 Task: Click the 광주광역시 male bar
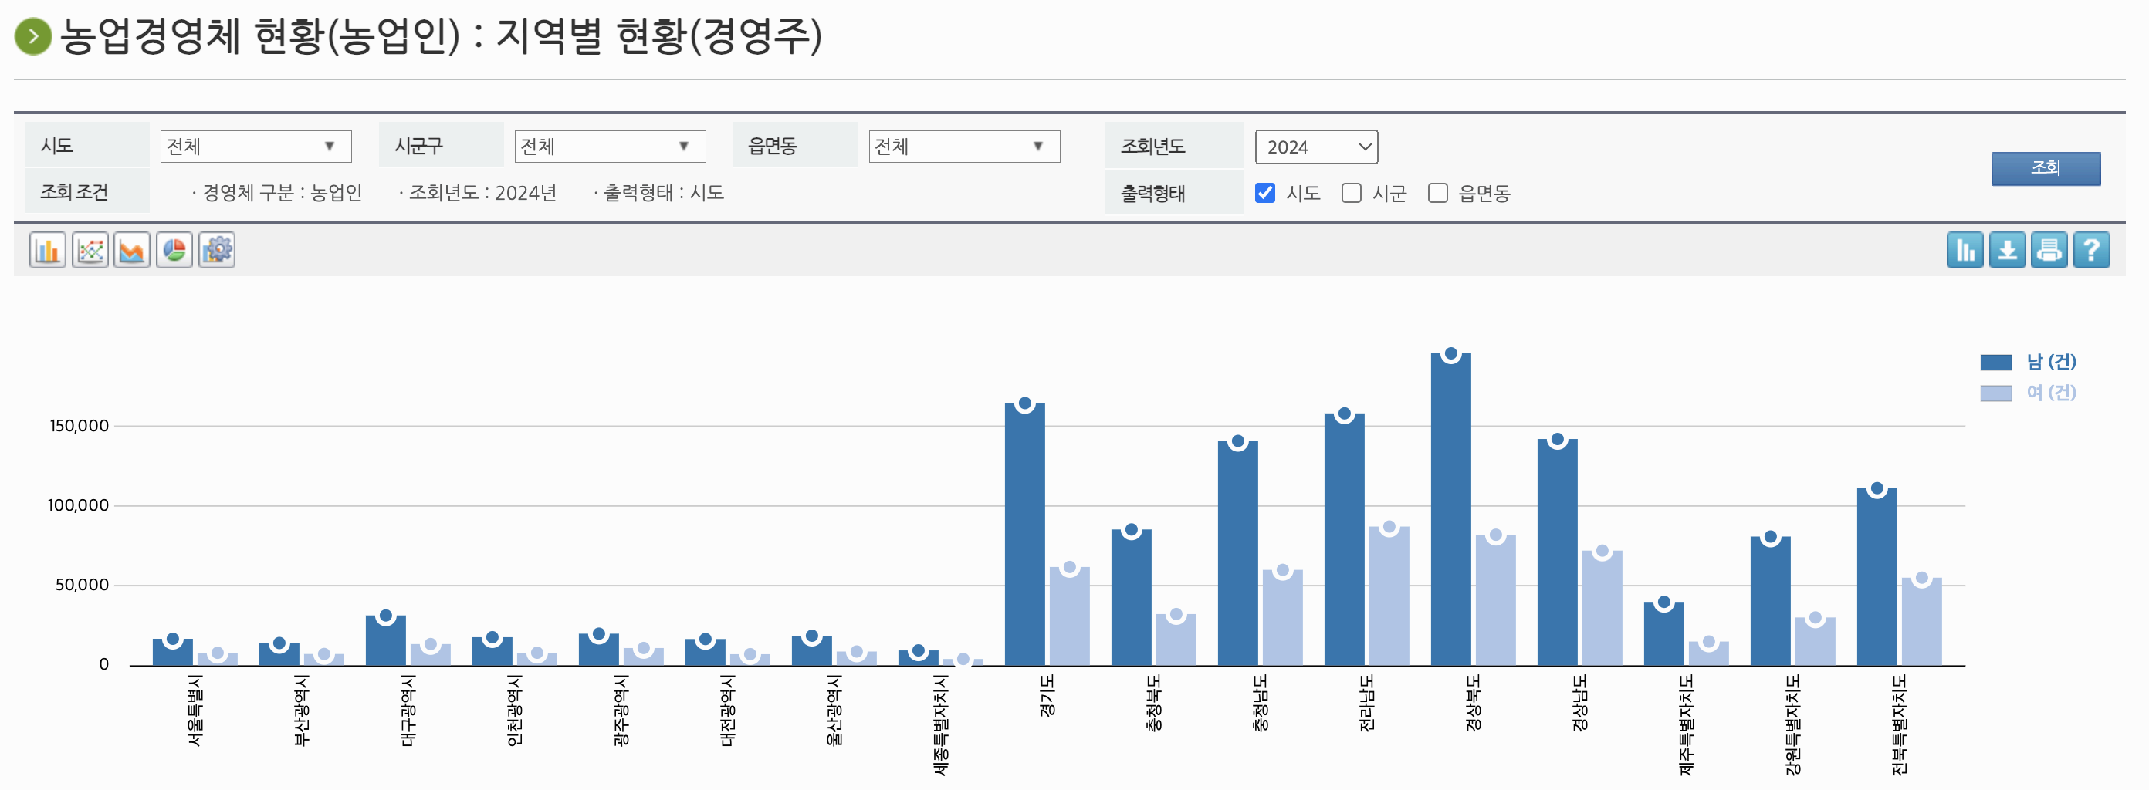click(x=598, y=650)
